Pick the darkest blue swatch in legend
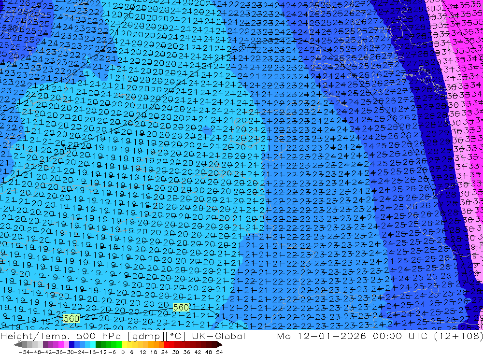Image resolution: width=483 pixels, height=354 pixels. [71, 344]
